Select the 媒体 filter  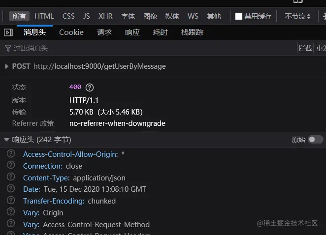tap(172, 16)
